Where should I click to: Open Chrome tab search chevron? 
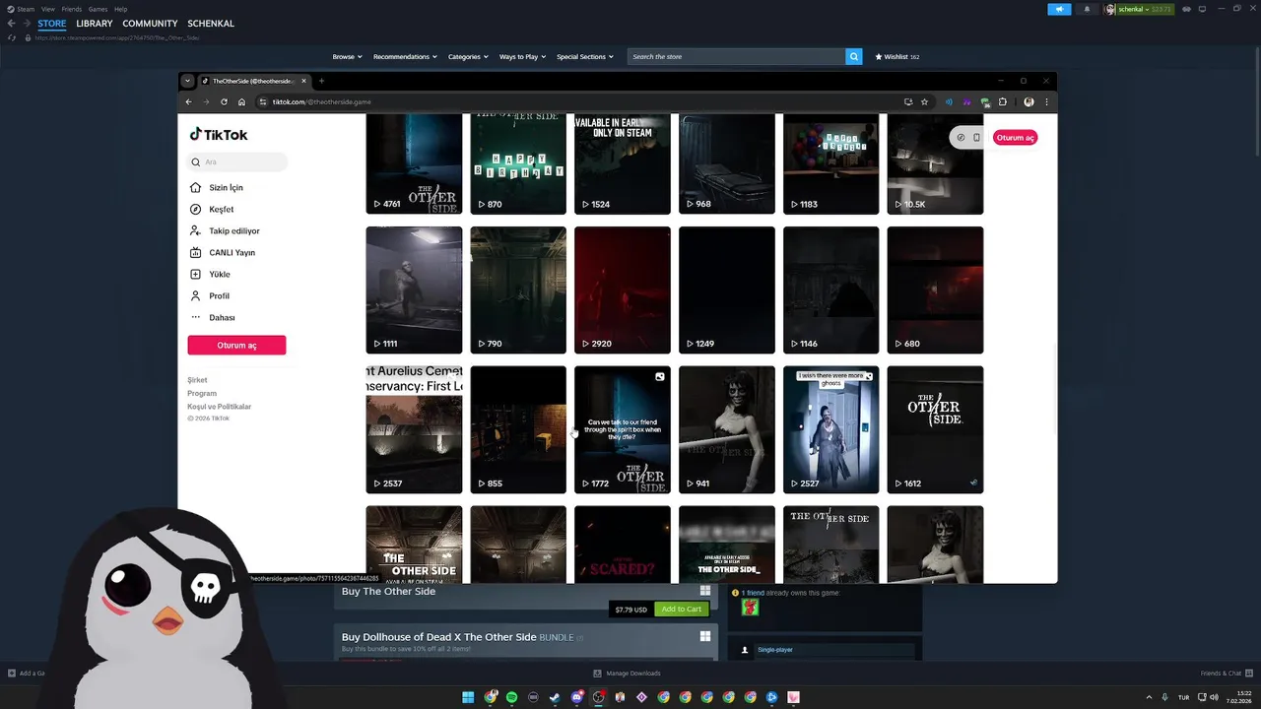[x=187, y=81]
